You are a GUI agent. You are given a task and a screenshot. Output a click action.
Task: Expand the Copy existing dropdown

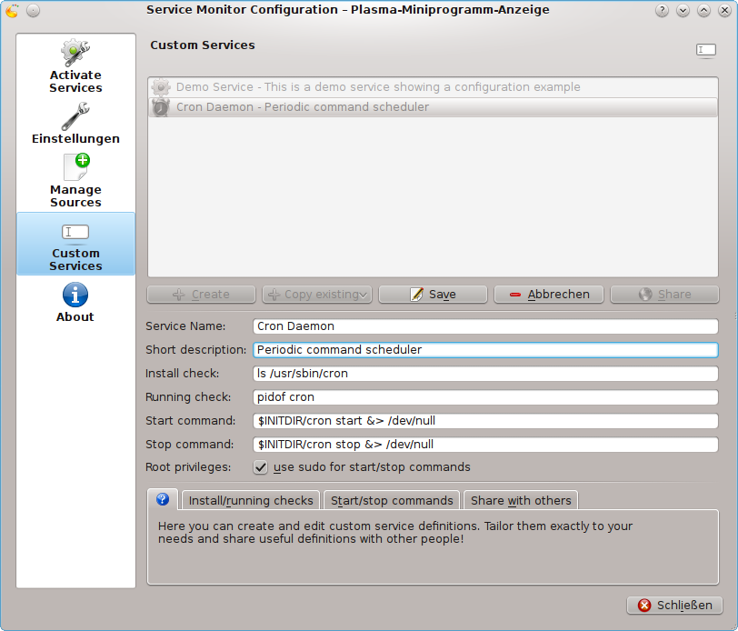pos(360,294)
